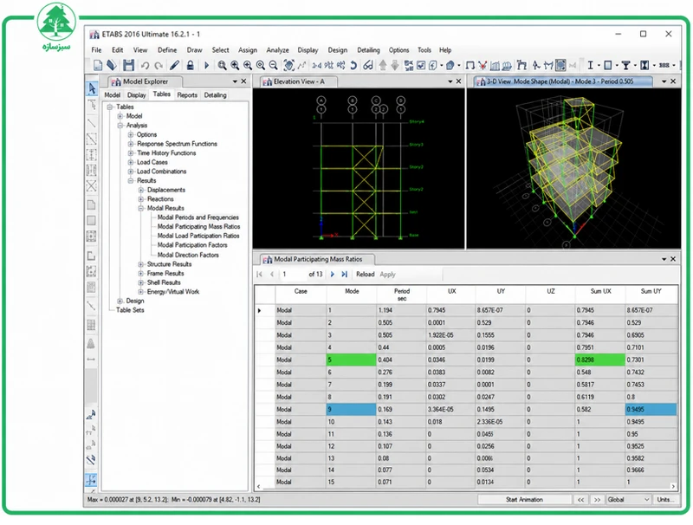This screenshot has height=525, width=693.
Task: Click the Lock model padlock icon
Action: (190, 65)
